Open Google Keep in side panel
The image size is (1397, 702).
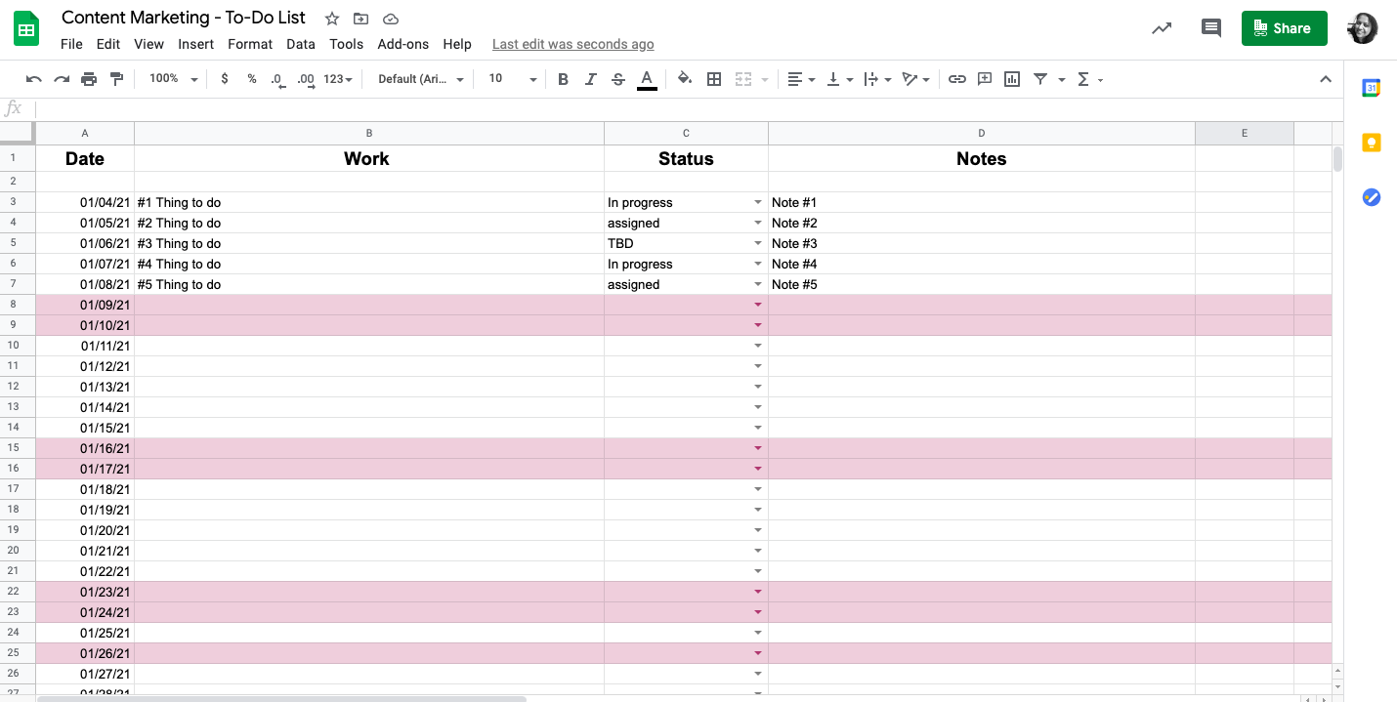point(1371,143)
